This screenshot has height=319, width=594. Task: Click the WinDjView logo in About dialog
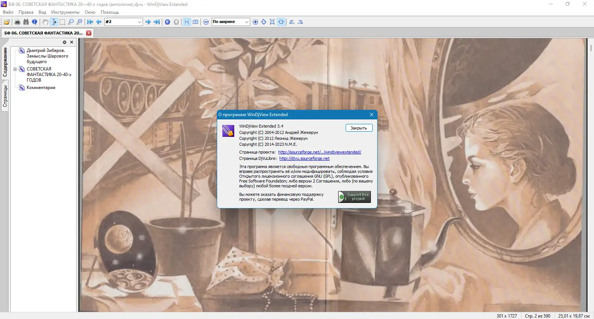[228, 131]
